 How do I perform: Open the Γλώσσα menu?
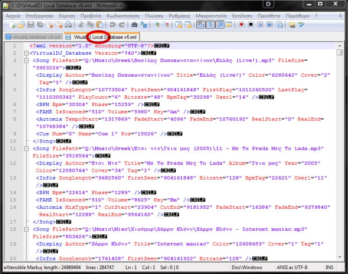pyautogui.click(x=154, y=16)
